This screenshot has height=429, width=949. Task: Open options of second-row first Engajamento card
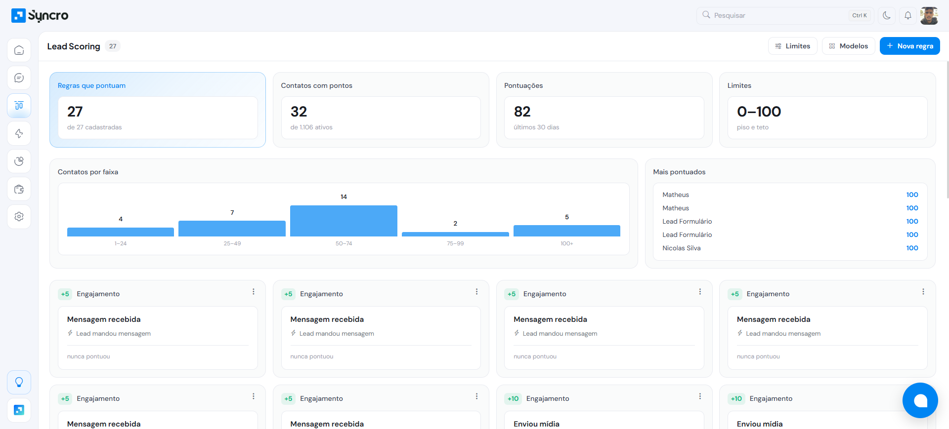tap(254, 396)
